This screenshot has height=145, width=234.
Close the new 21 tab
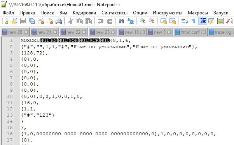point(55,32)
